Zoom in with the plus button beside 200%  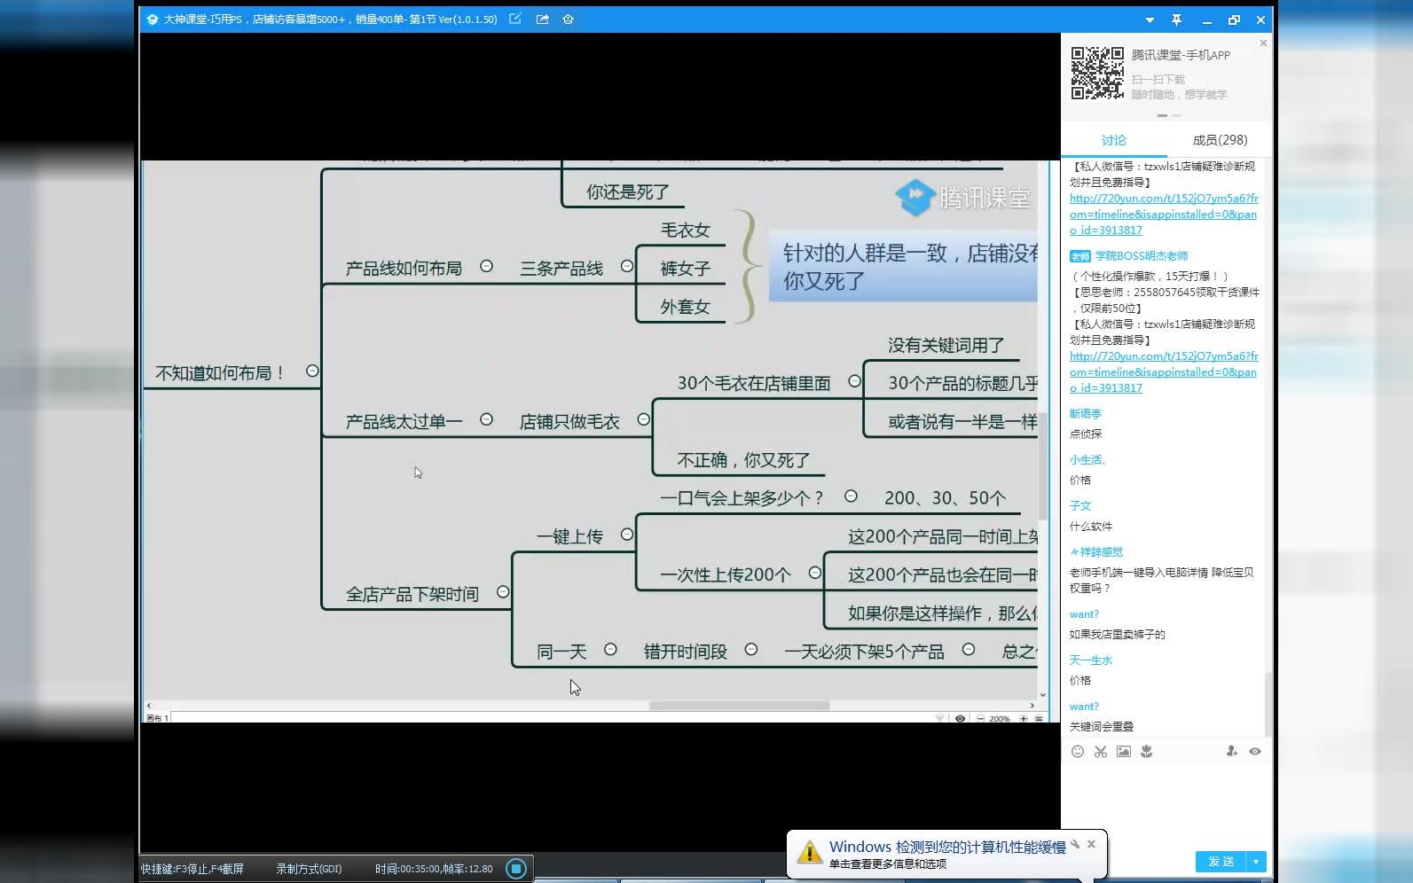click(1024, 718)
